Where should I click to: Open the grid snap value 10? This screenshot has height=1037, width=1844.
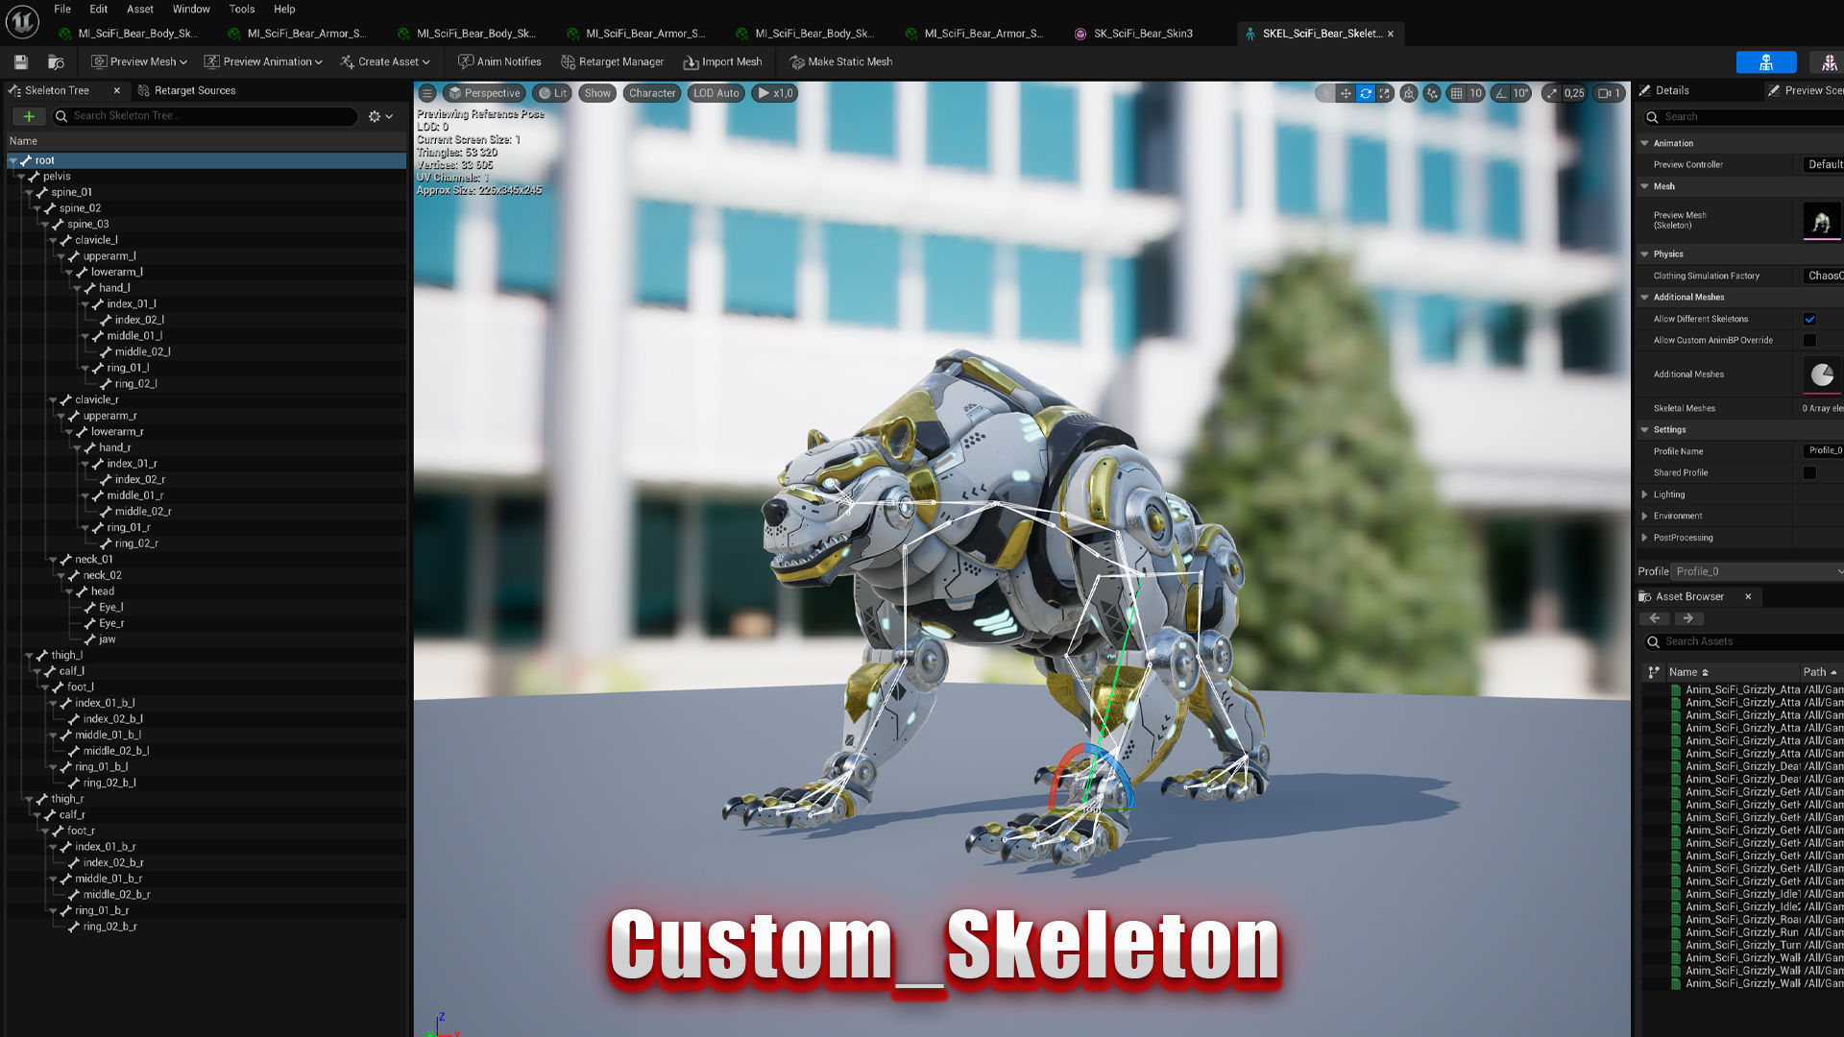pos(1475,93)
